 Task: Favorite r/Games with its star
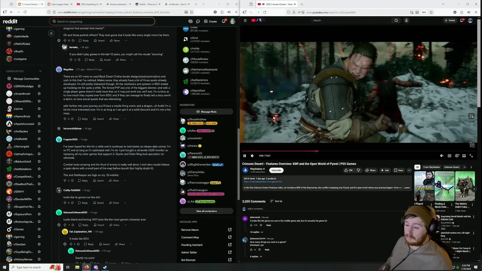click(39, 229)
